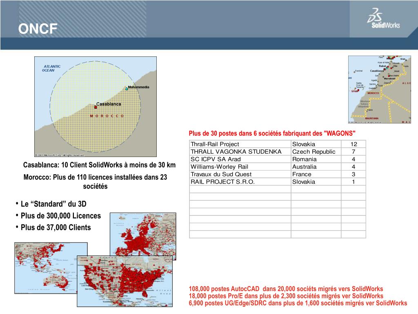Click country cell 'Australia'

pyautogui.click(x=316, y=167)
